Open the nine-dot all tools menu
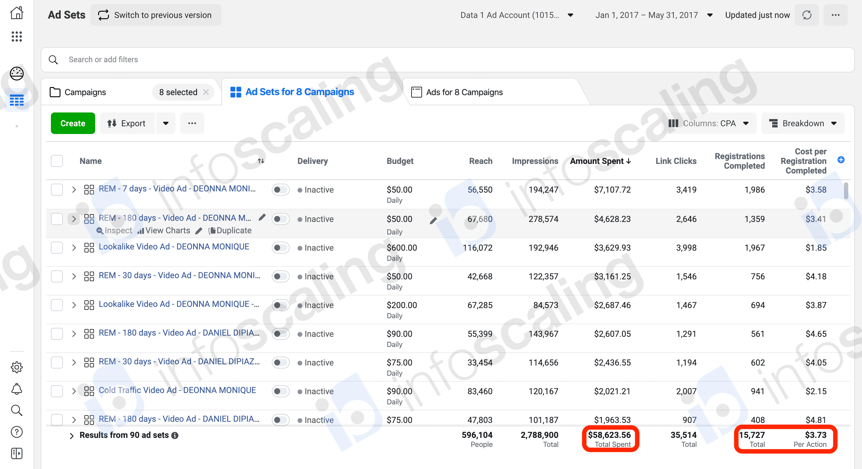Image resolution: width=862 pixels, height=469 pixels. point(16,36)
